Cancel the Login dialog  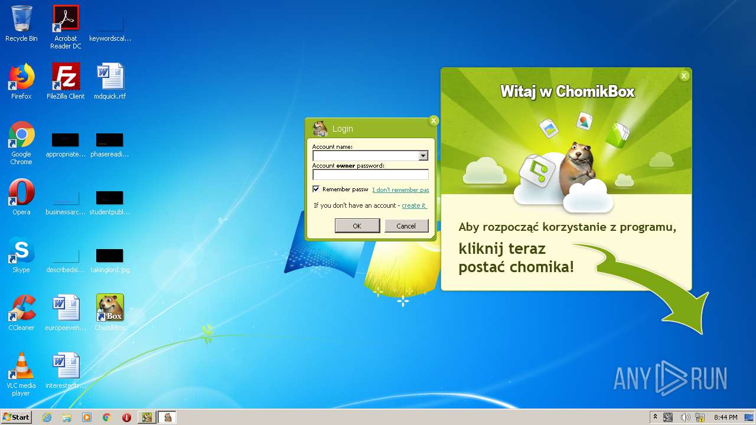pos(406,225)
